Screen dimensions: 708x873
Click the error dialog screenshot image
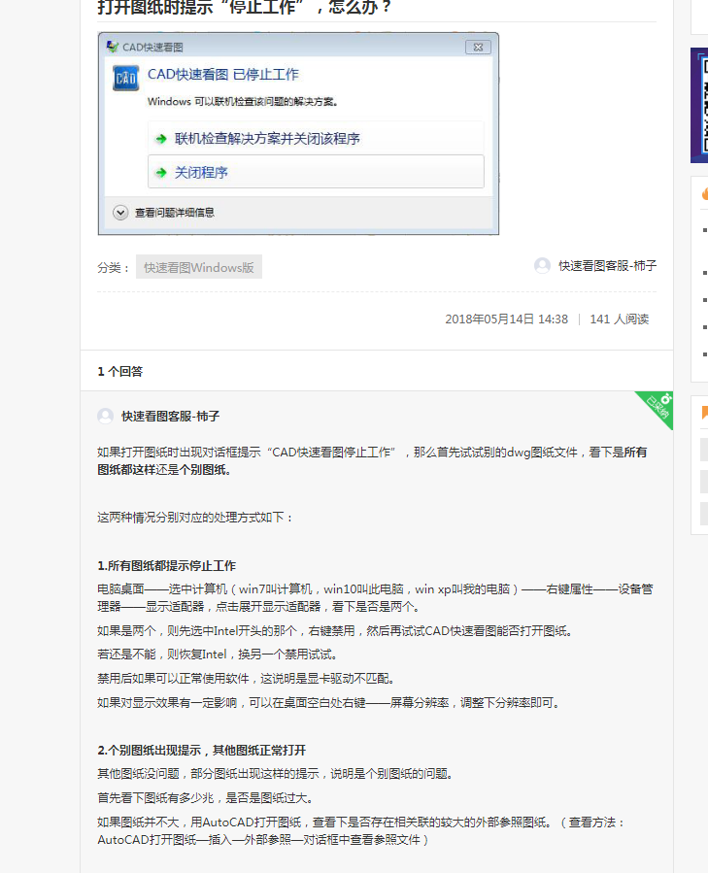[298, 134]
